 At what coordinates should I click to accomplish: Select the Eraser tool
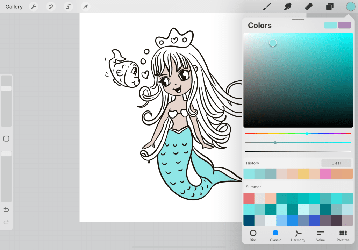[309, 7]
